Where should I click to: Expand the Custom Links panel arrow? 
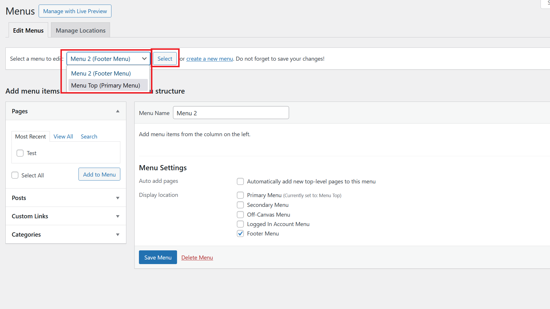click(118, 216)
